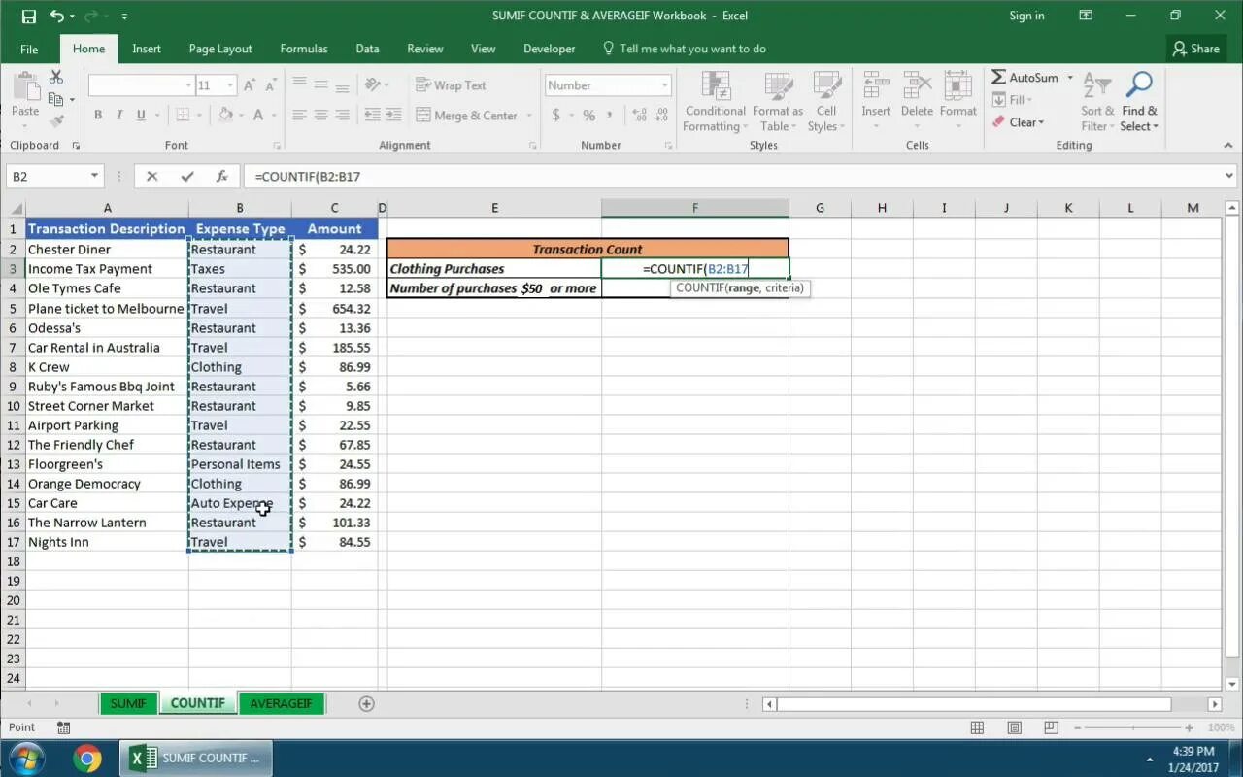
Task: Click Conditional Formatting icon
Action: pyautogui.click(x=716, y=85)
